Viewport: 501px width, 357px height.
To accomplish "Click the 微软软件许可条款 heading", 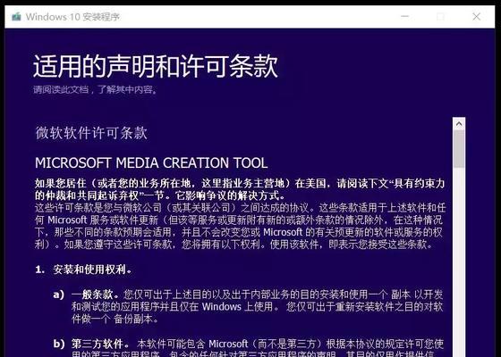I will click(x=91, y=133).
